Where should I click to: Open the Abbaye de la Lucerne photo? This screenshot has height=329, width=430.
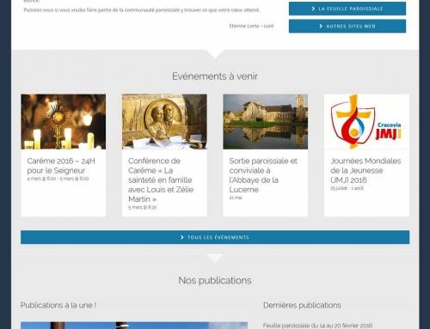[x=266, y=122]
